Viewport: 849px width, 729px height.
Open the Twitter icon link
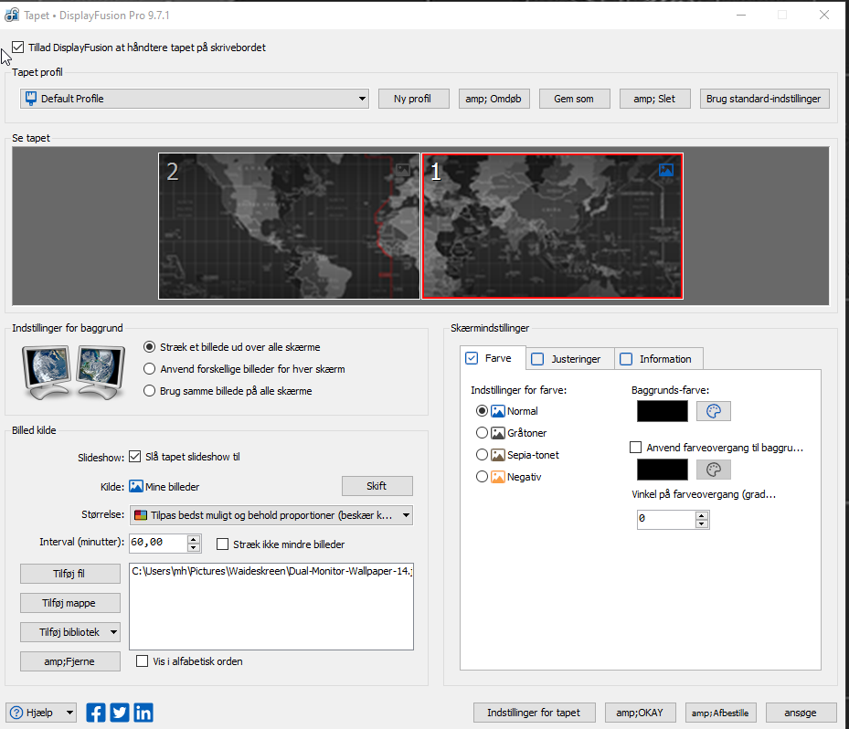120,713
